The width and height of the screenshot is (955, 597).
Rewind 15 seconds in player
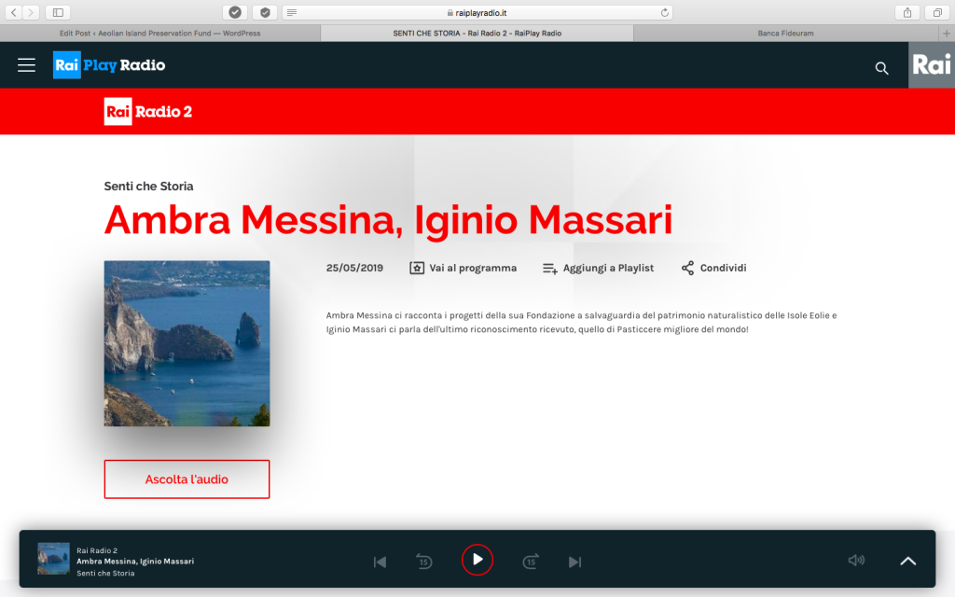click(x=424, y=561)
